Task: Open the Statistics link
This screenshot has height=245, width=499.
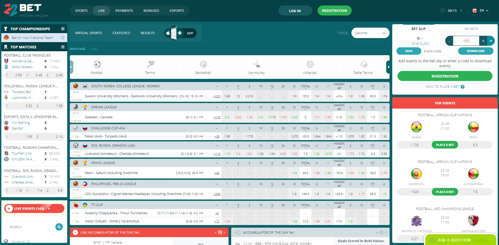Action: (121, 33)
